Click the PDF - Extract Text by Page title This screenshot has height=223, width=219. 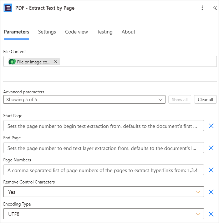(45, 8)
